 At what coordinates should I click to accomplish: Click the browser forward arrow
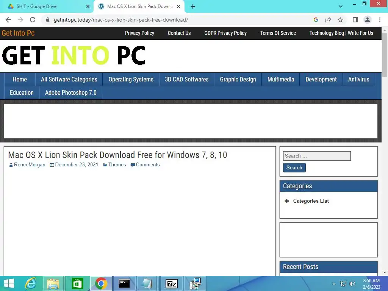[20, 20]
